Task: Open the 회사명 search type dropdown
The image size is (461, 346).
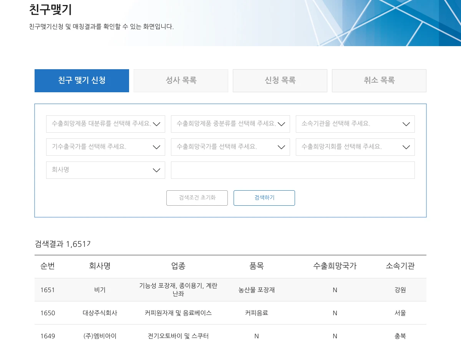Action: pos(106,170)
